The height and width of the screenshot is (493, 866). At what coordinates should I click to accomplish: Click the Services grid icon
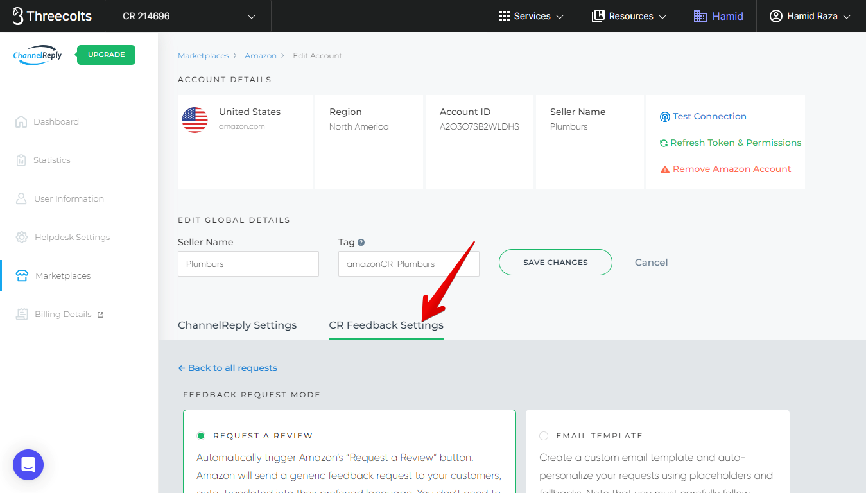[505, 16]
